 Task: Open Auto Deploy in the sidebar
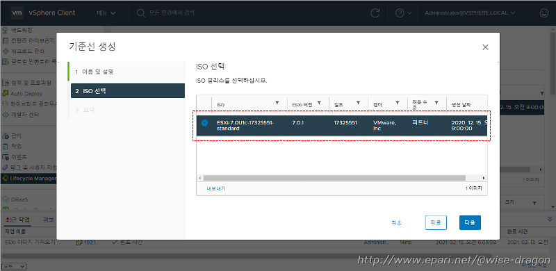26,94
